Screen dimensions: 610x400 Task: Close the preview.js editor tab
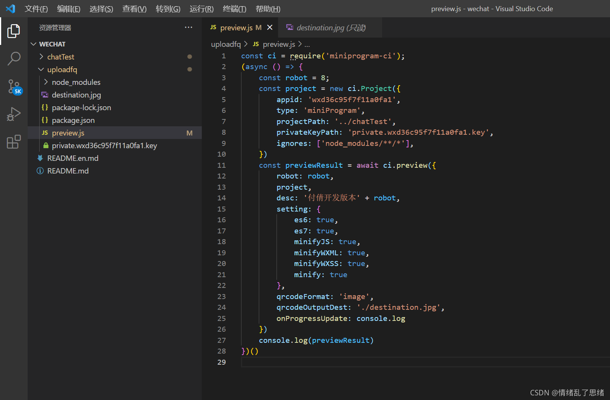[x=270, y=27]
